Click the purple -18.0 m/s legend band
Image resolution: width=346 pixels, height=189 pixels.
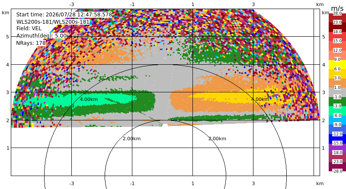337,148
